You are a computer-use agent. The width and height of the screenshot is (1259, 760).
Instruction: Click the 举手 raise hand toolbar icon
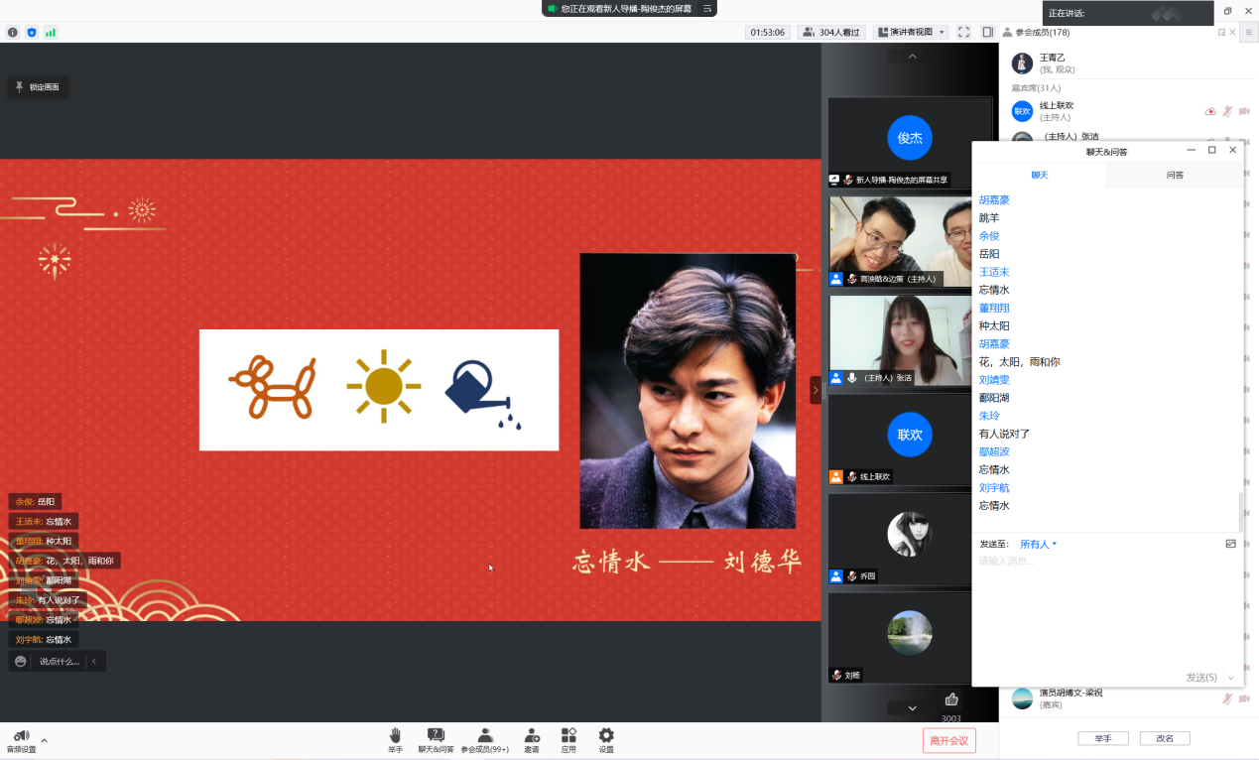click(395, 736)
